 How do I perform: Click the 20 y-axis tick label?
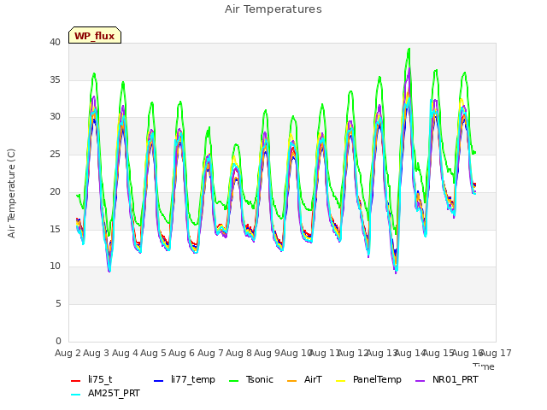[x=55, y=191]
